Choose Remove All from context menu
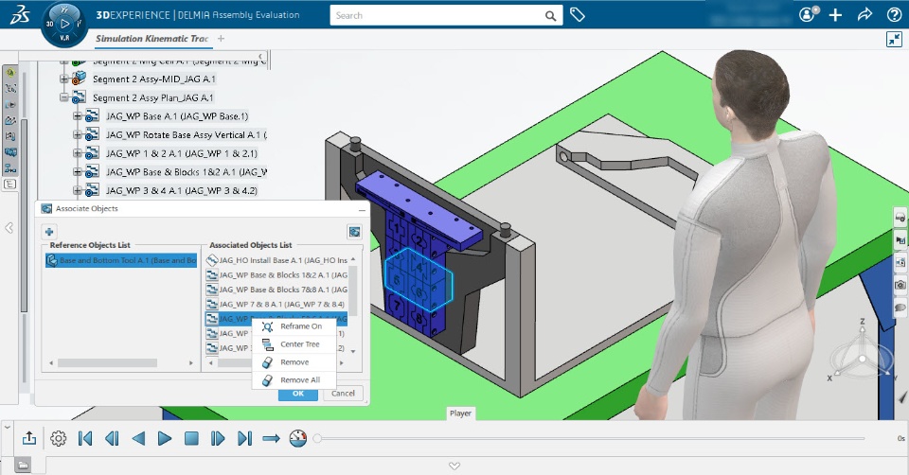 coord(294,380)
